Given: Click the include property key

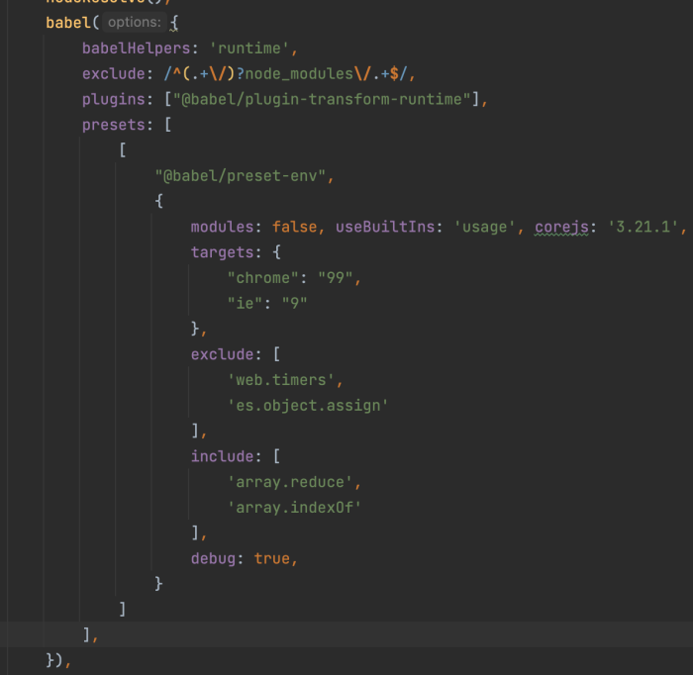Looking at the screenshot, I should coord(223,456).
